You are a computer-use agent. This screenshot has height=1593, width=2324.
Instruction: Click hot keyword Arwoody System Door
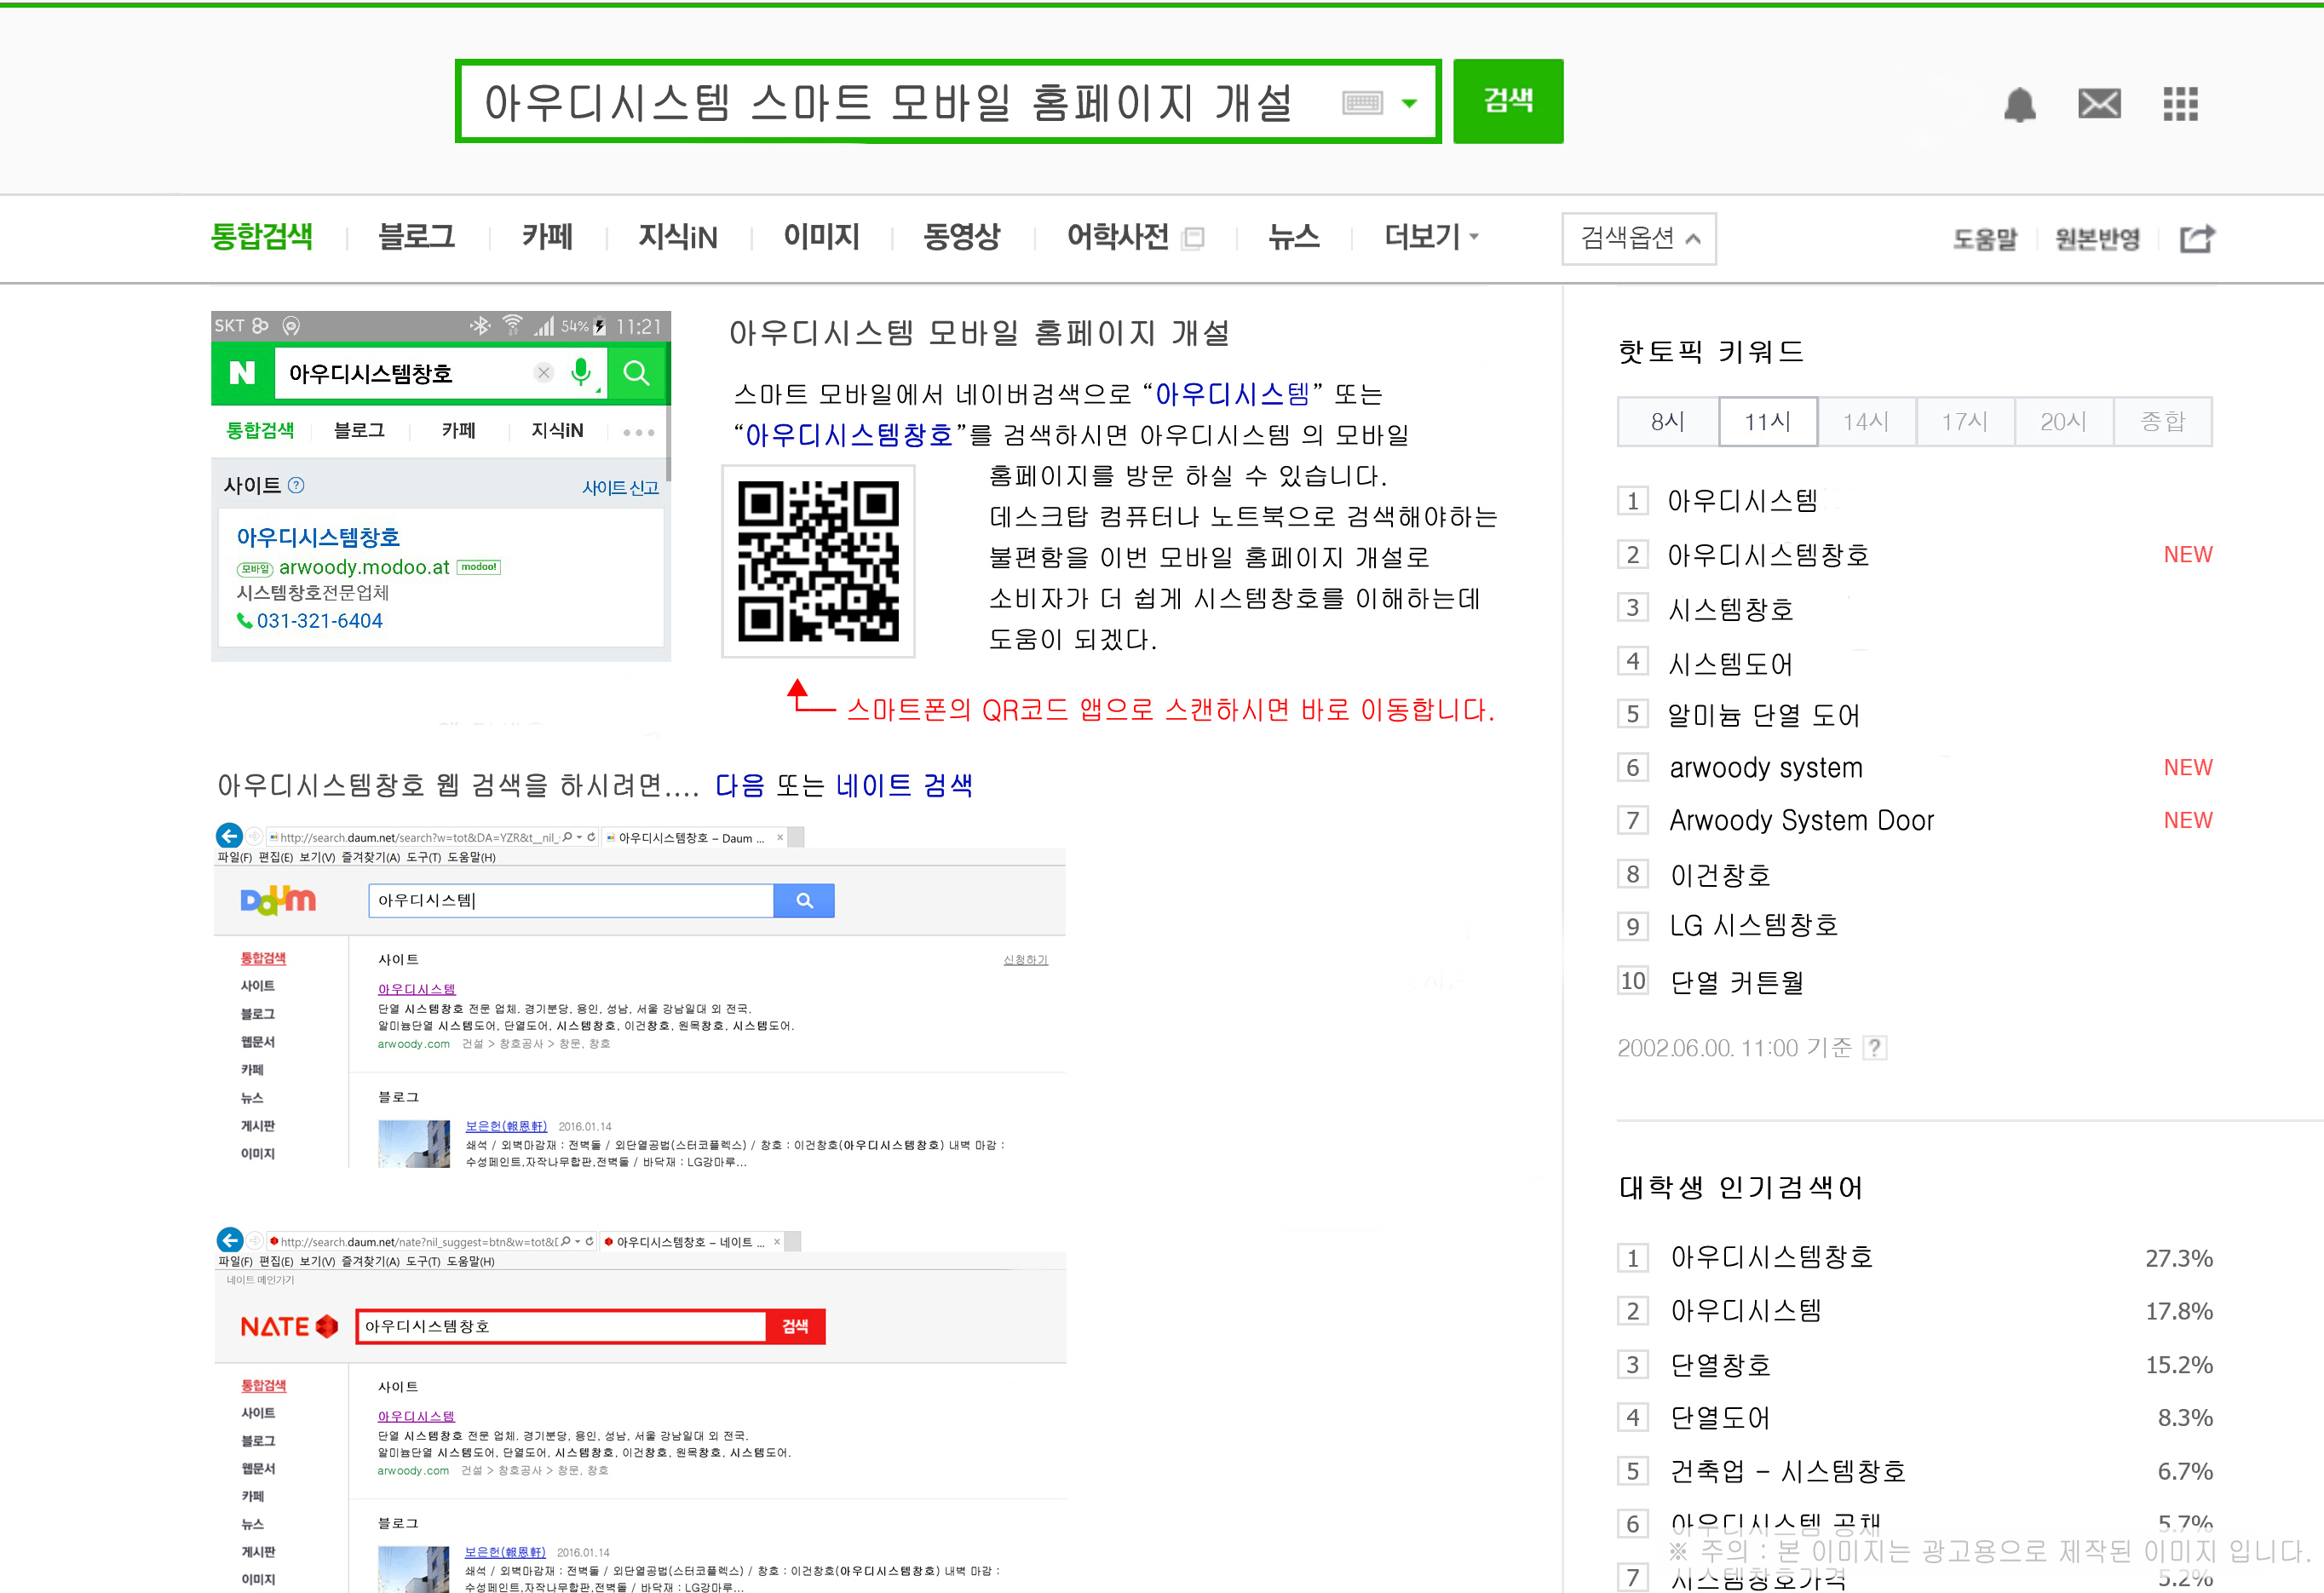click(x=1801, y=820)
